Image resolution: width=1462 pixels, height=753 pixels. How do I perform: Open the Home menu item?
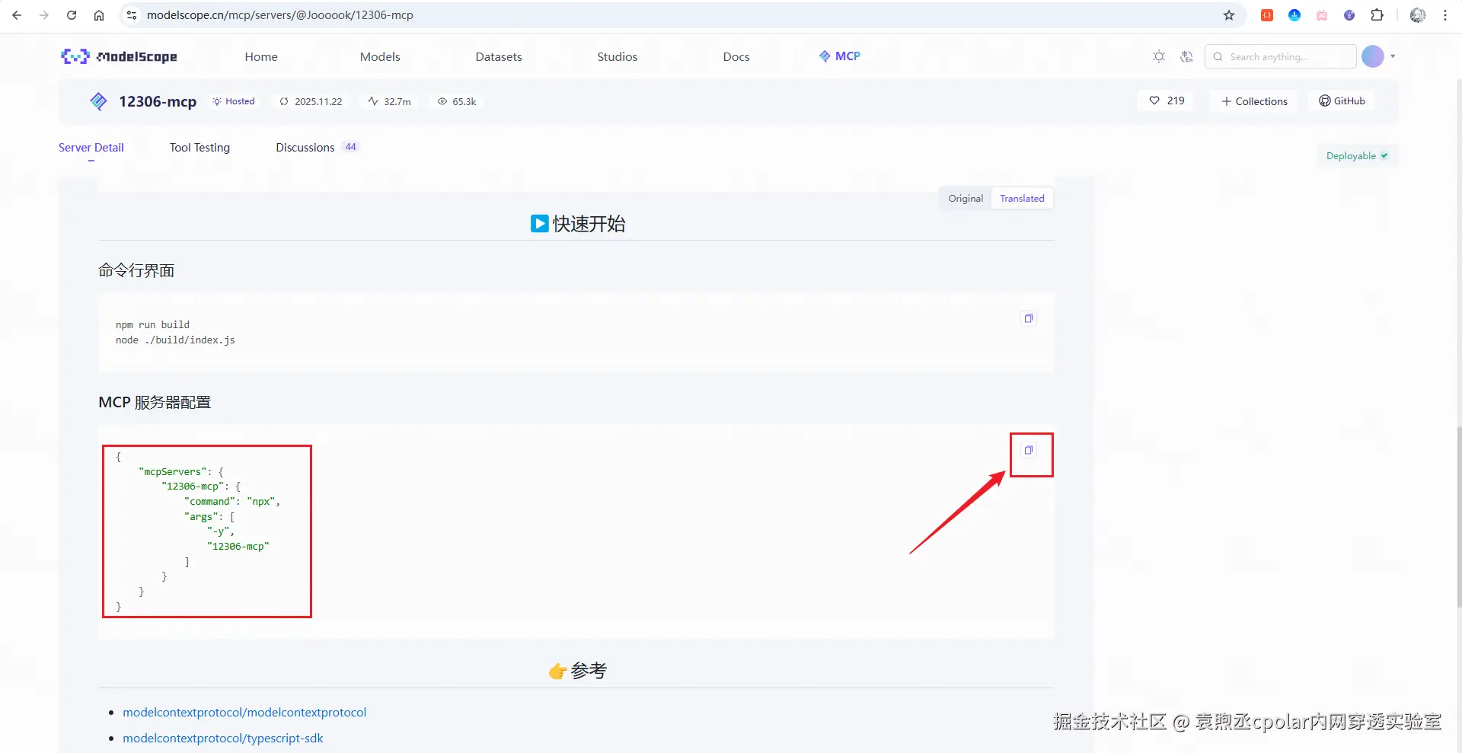(261, 56)
